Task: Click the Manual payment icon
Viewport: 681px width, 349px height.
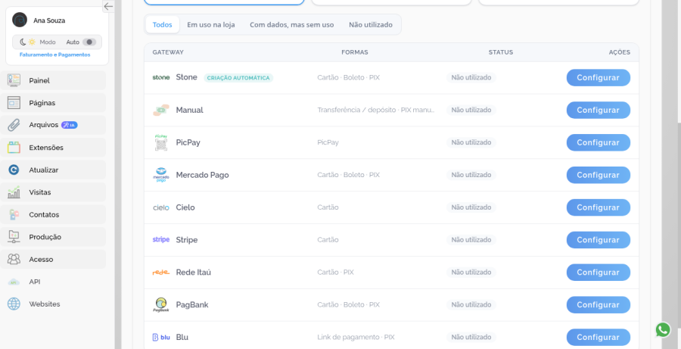Action: 161,110
